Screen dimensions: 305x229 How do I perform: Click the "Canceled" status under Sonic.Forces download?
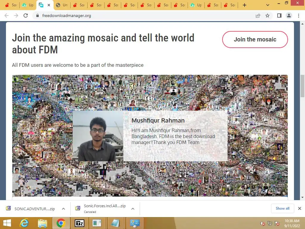tap(90, 212)
